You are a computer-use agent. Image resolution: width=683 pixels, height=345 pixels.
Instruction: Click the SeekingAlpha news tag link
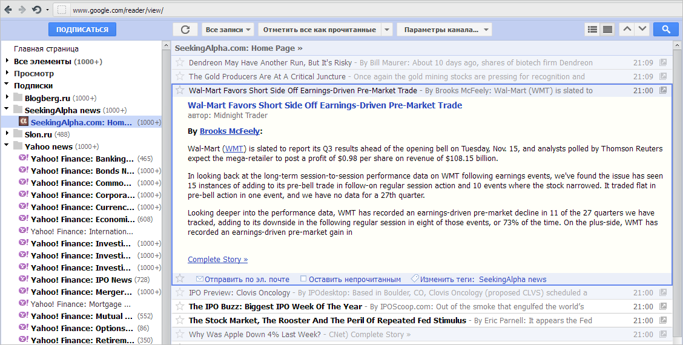coord(513,279)
